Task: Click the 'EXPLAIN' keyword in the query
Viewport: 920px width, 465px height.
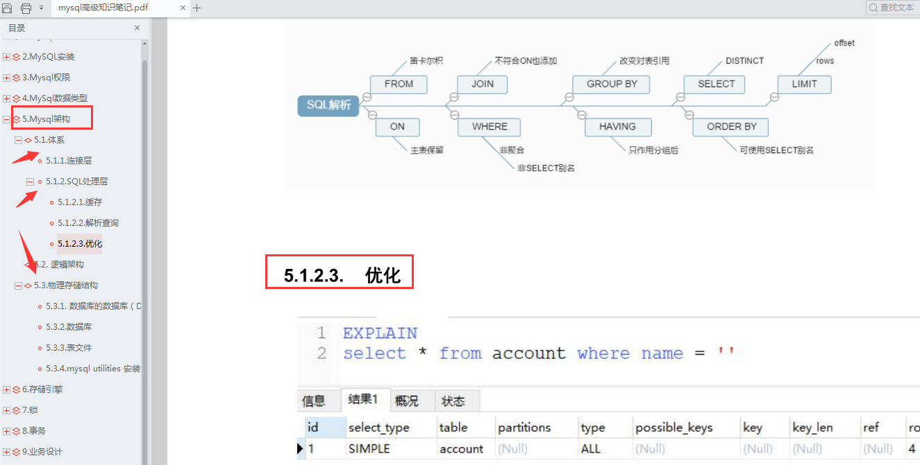Action: pos(380,333)
